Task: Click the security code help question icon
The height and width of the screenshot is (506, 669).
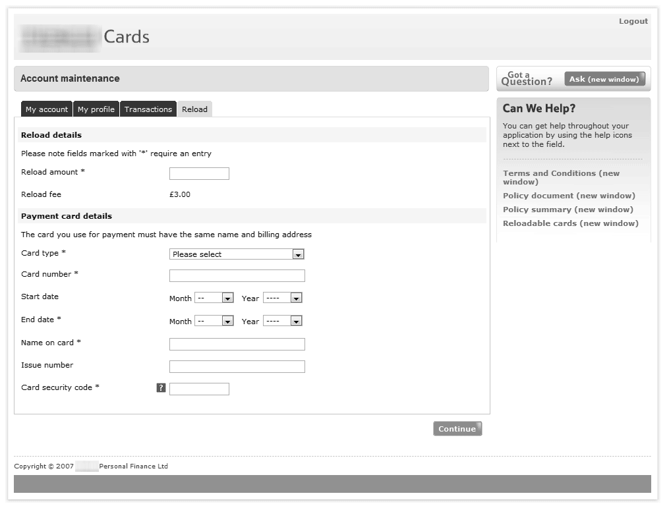Action: 161,388
